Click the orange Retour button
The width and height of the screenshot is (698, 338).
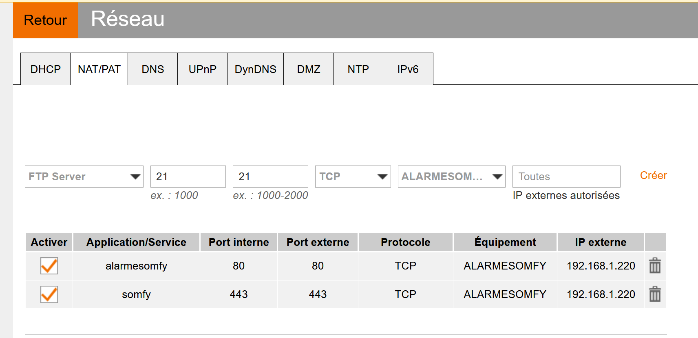[45, 20]
